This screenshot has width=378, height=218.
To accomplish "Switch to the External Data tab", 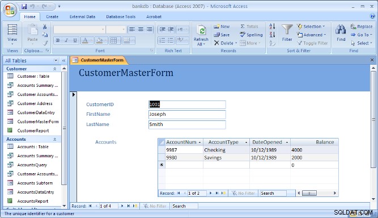I will pos(82,16).
